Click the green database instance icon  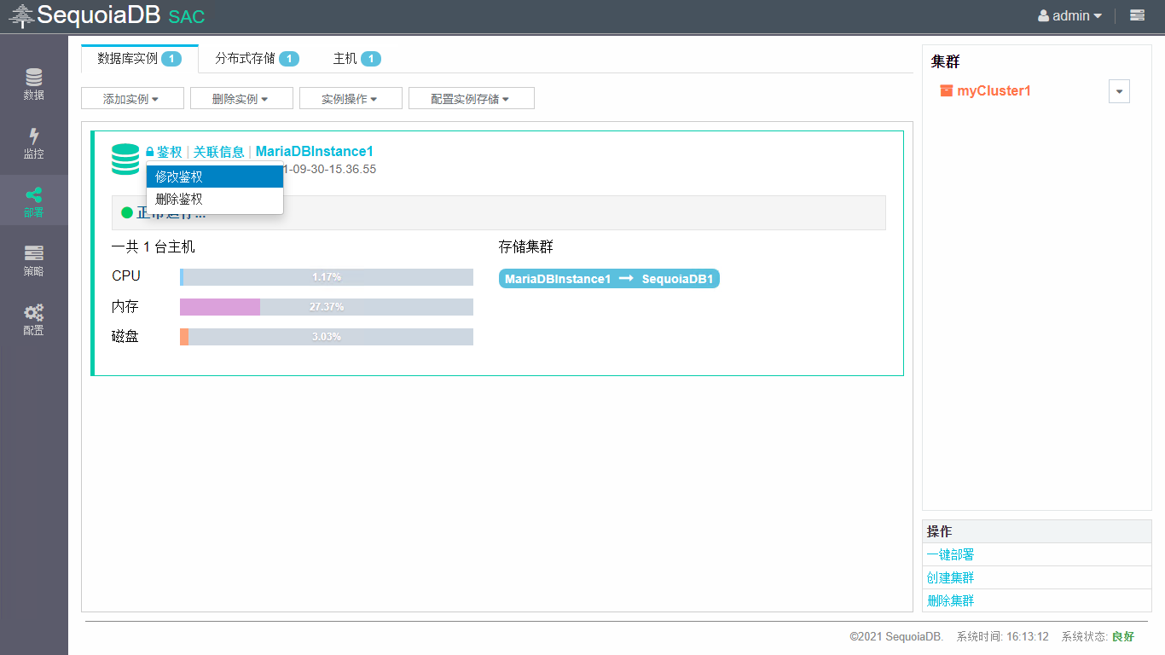click(x=125, y=159)
